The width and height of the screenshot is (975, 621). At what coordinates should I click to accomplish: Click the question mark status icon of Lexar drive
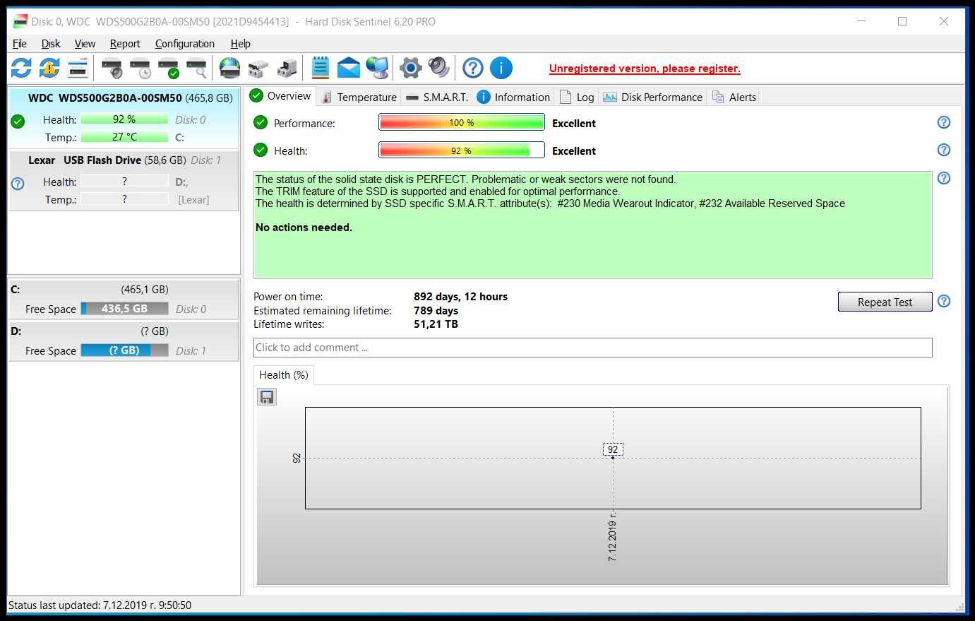click(18, 184)
